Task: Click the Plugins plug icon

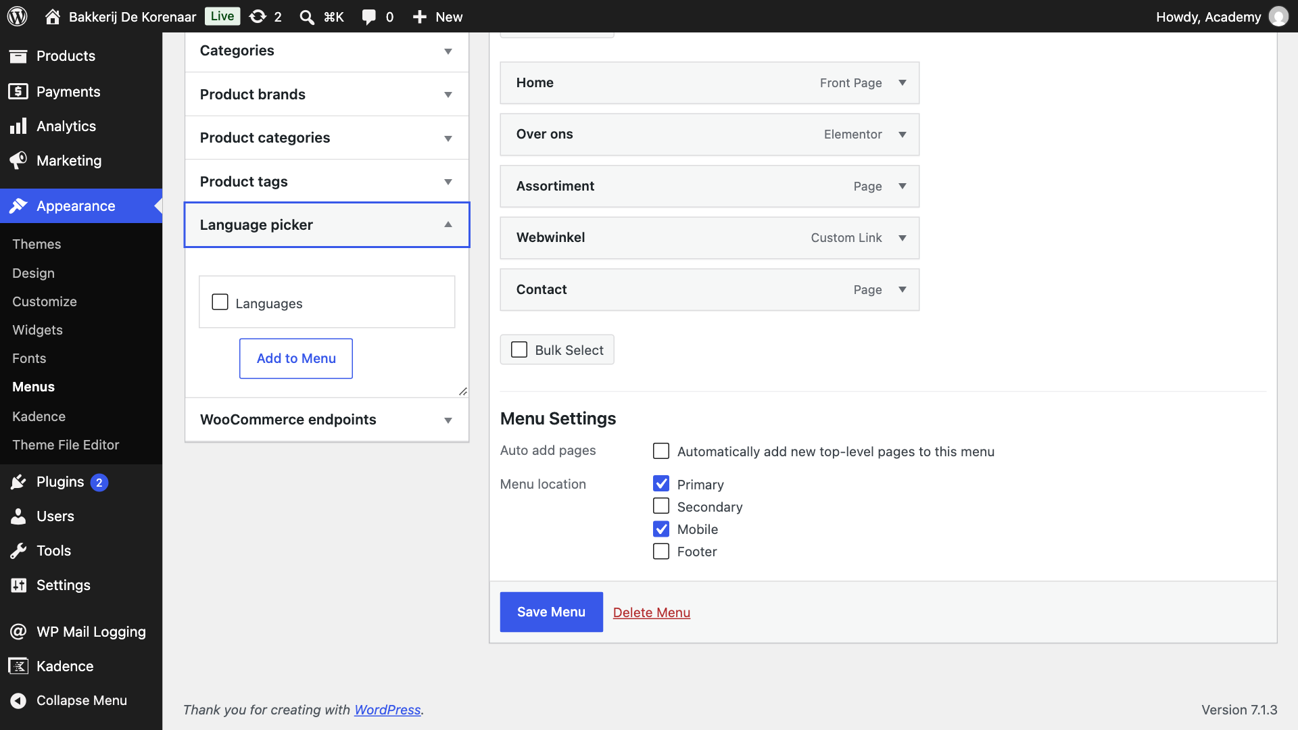Action: tap(18, 481)
